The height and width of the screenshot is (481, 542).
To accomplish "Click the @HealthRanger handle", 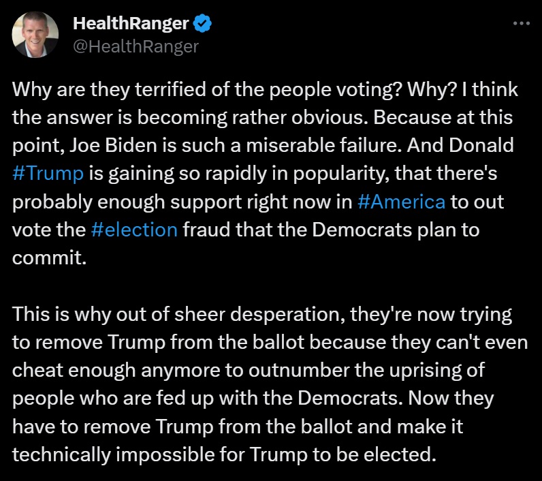I will click(x=135, y=46).
